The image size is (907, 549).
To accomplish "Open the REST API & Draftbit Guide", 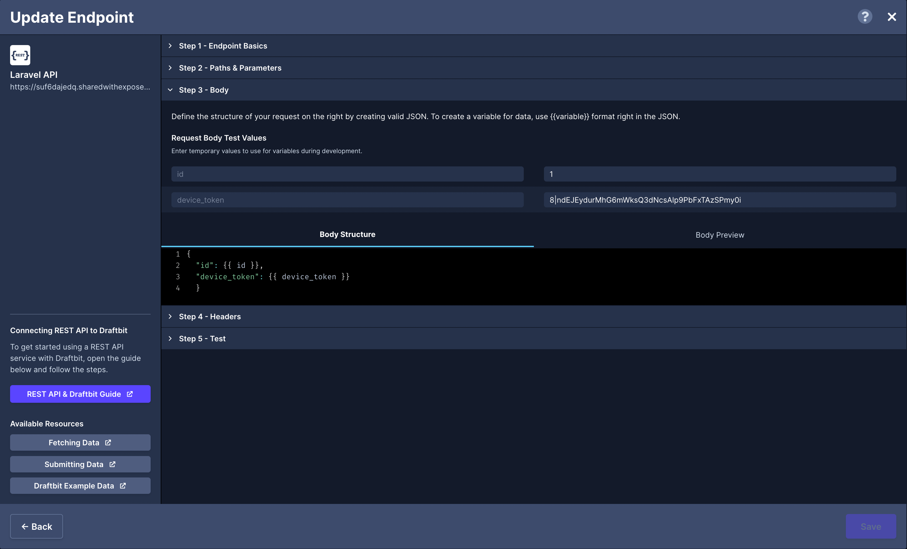I will (80, 394).
